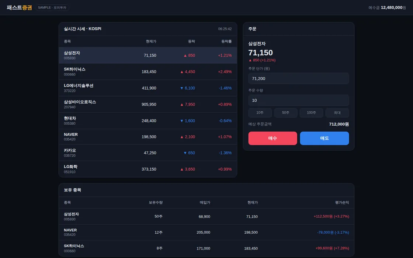This screenshot has width=413, height=258.
Task: Click the 패스트증권 logo in the header
Action: (19, 8)
